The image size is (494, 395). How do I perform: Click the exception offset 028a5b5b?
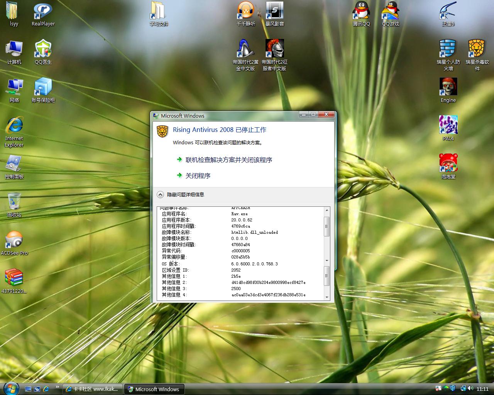(240, 257)
